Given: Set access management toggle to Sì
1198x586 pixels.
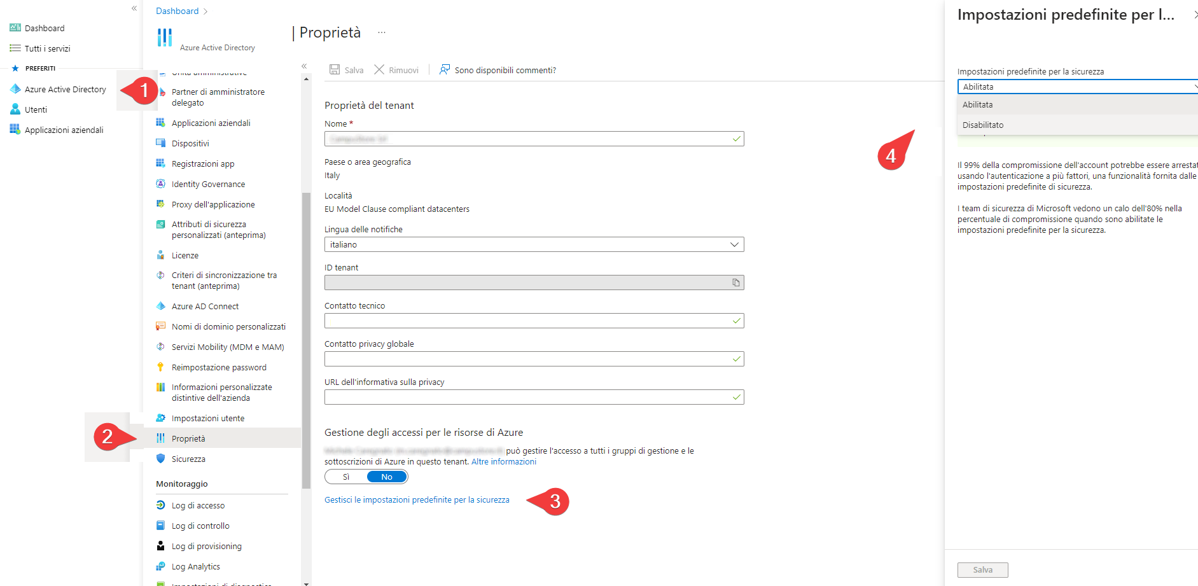Looking at the screenshot, I should click(x=346, y=477).
